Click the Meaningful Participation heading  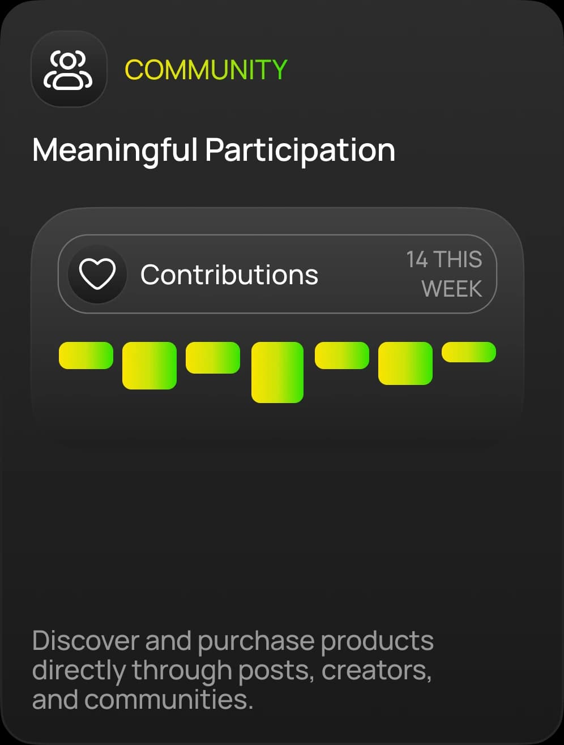pyautogui.click(x=213, y=151)
